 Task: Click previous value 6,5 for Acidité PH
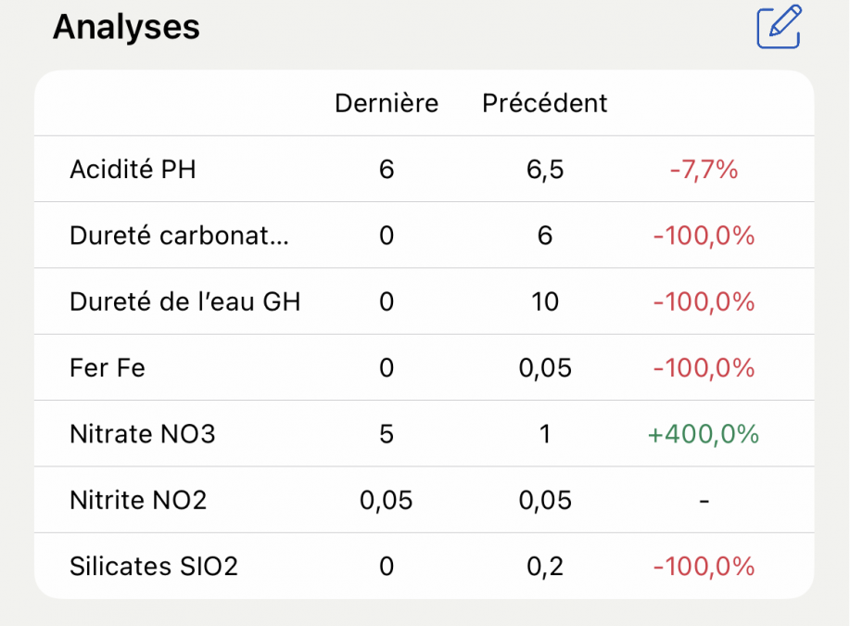(x=545, y=170)
